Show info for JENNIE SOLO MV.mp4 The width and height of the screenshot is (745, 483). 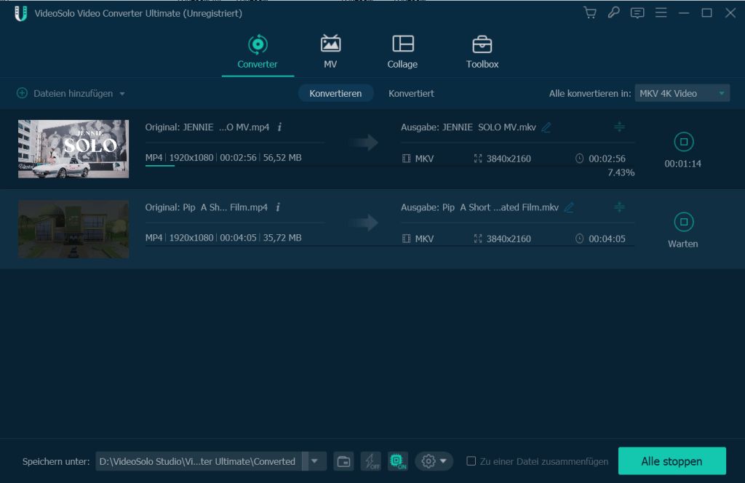[279, 127]
